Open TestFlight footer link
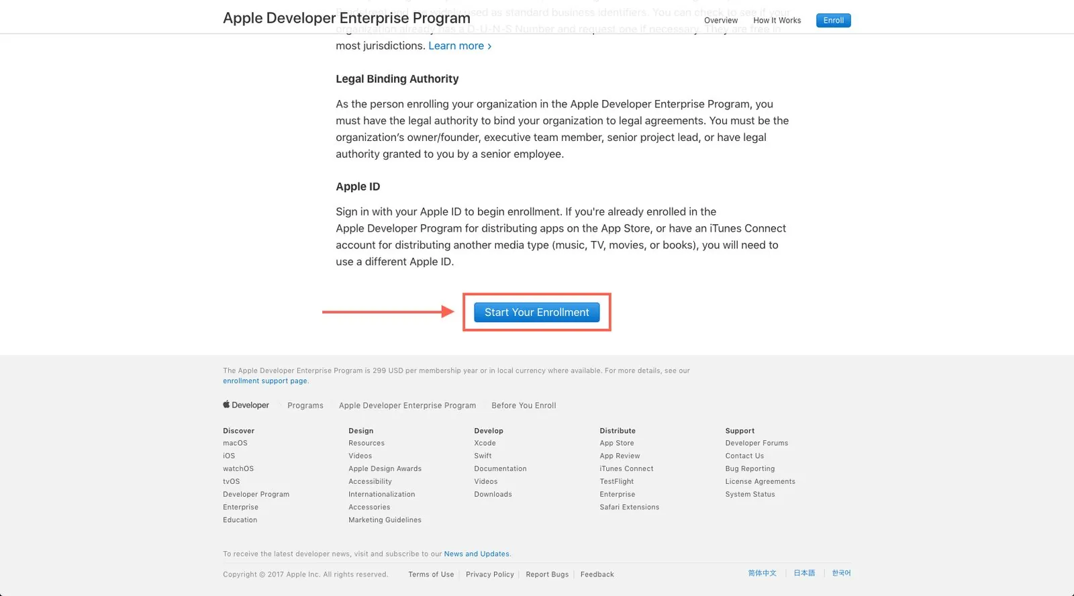This screenshot has width=1074, height=596. point(616,481)
